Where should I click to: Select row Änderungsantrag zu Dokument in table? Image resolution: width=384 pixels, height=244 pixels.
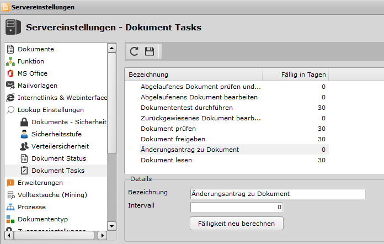[x=234, y=150]
